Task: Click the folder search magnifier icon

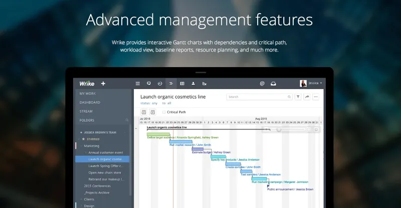Action: coord(127,120)
